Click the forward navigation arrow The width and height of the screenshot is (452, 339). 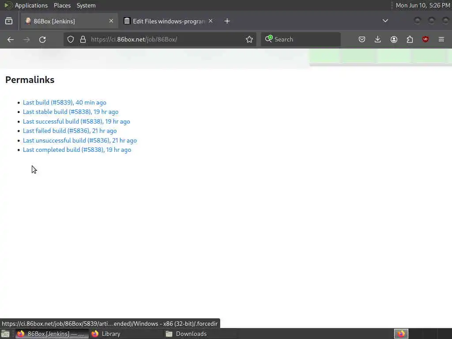pyautogui.click(x=26, y=39)
